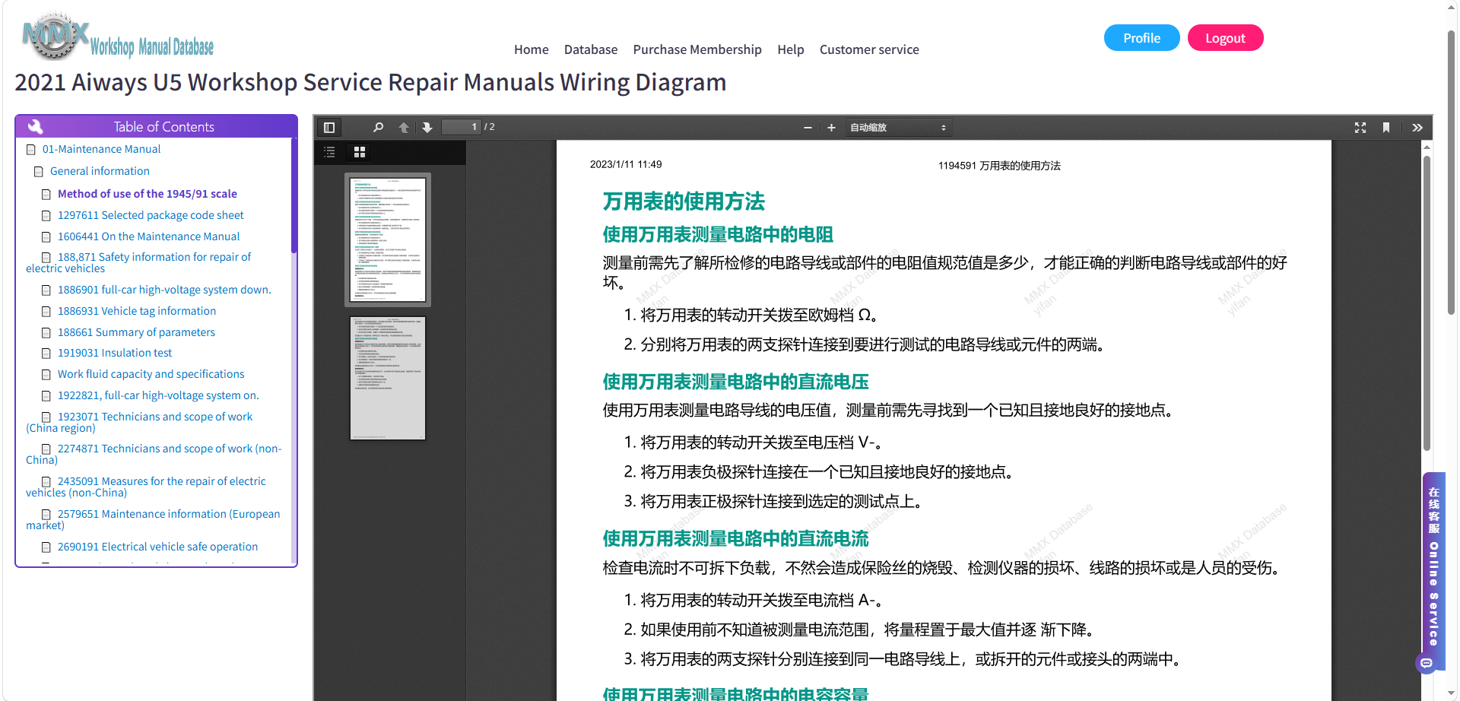The height and width of the screenshot is (701, 1460).
Task: Expand 01-Maintenance Manual tree item
Action: [x=101, y=150]
